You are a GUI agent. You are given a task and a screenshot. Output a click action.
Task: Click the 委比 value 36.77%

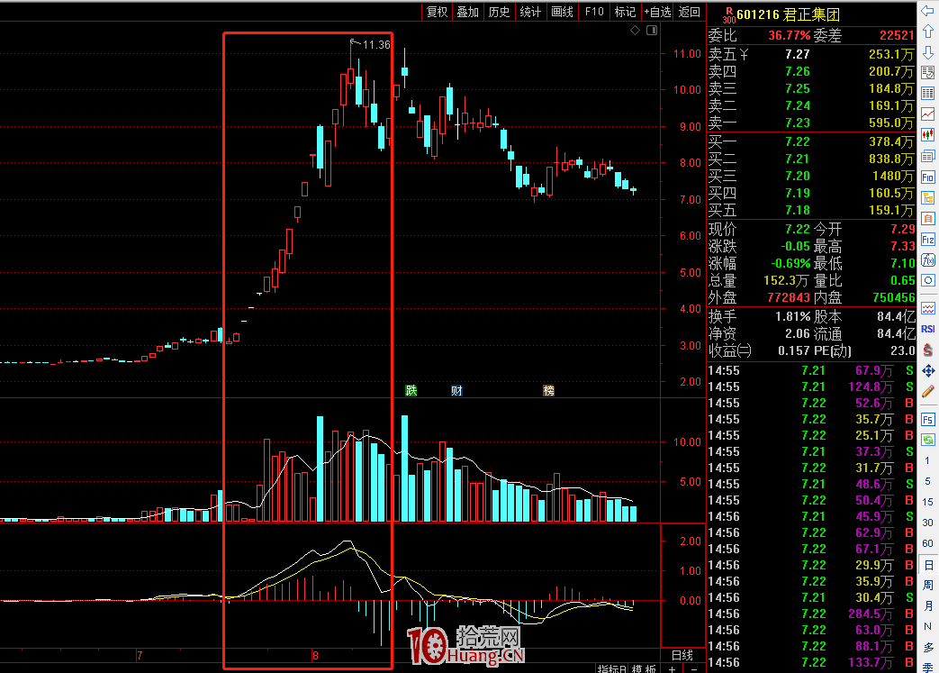790,35
